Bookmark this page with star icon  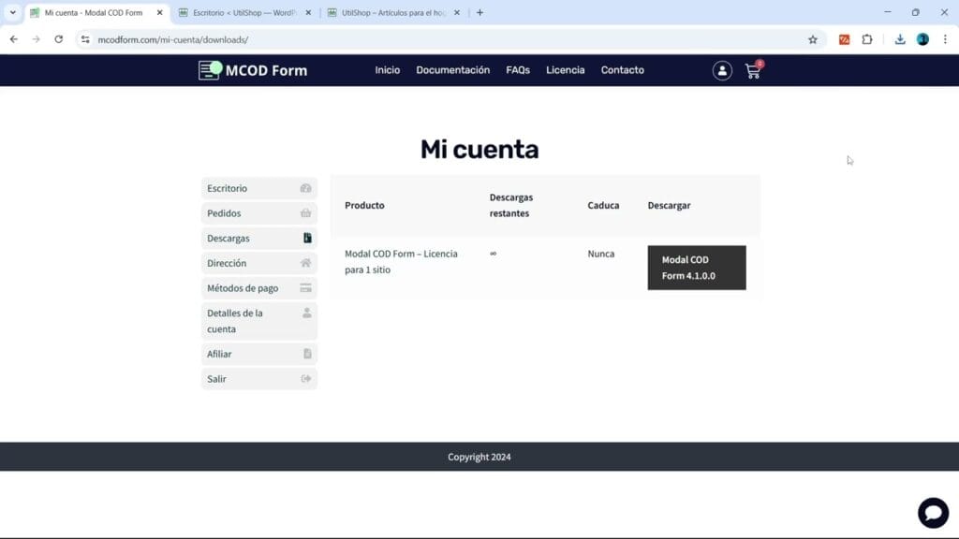click(x=812, y=39)
